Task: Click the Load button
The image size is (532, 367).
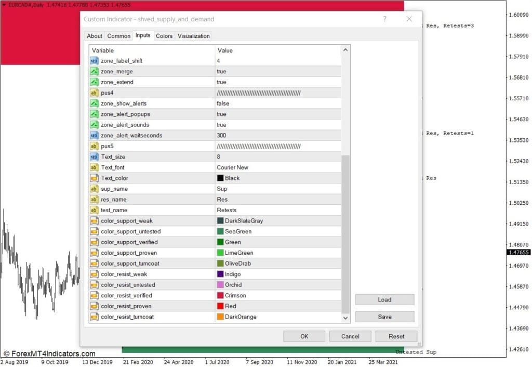Action: [384, 299]
